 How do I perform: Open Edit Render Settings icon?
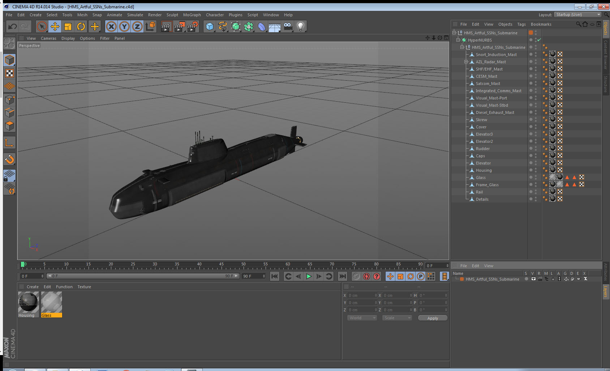[x=193, y=26]
